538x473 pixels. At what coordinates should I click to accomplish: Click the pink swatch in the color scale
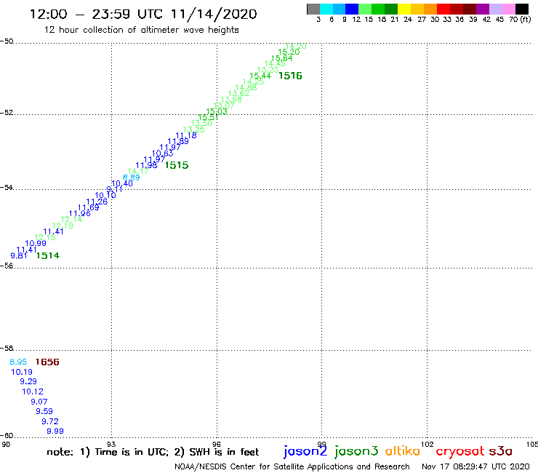[x=508, y=9]
